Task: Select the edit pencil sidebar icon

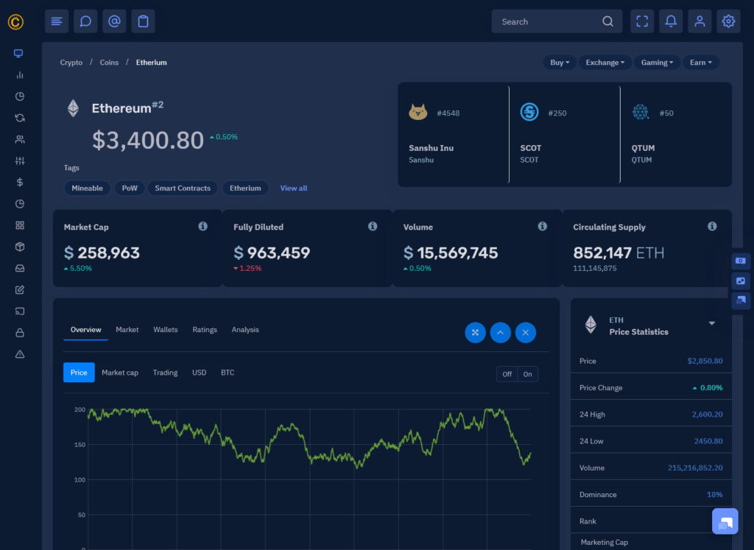Action: point(20,289)
